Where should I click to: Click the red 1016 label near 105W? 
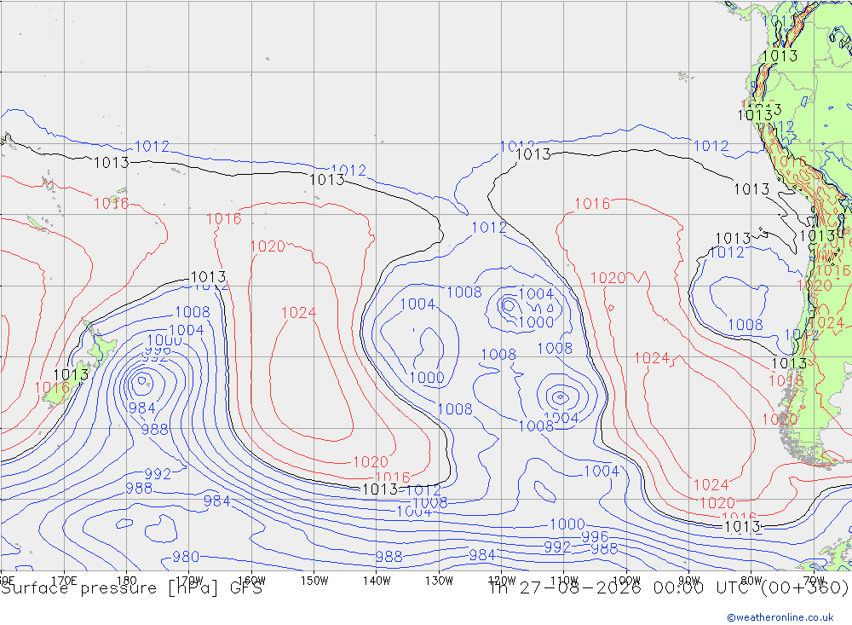(592, 204)
